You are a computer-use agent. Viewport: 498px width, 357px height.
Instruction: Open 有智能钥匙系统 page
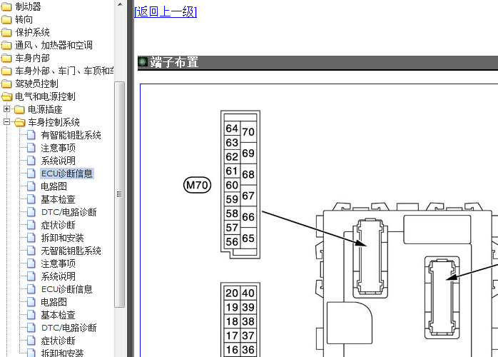click(71, 135)
